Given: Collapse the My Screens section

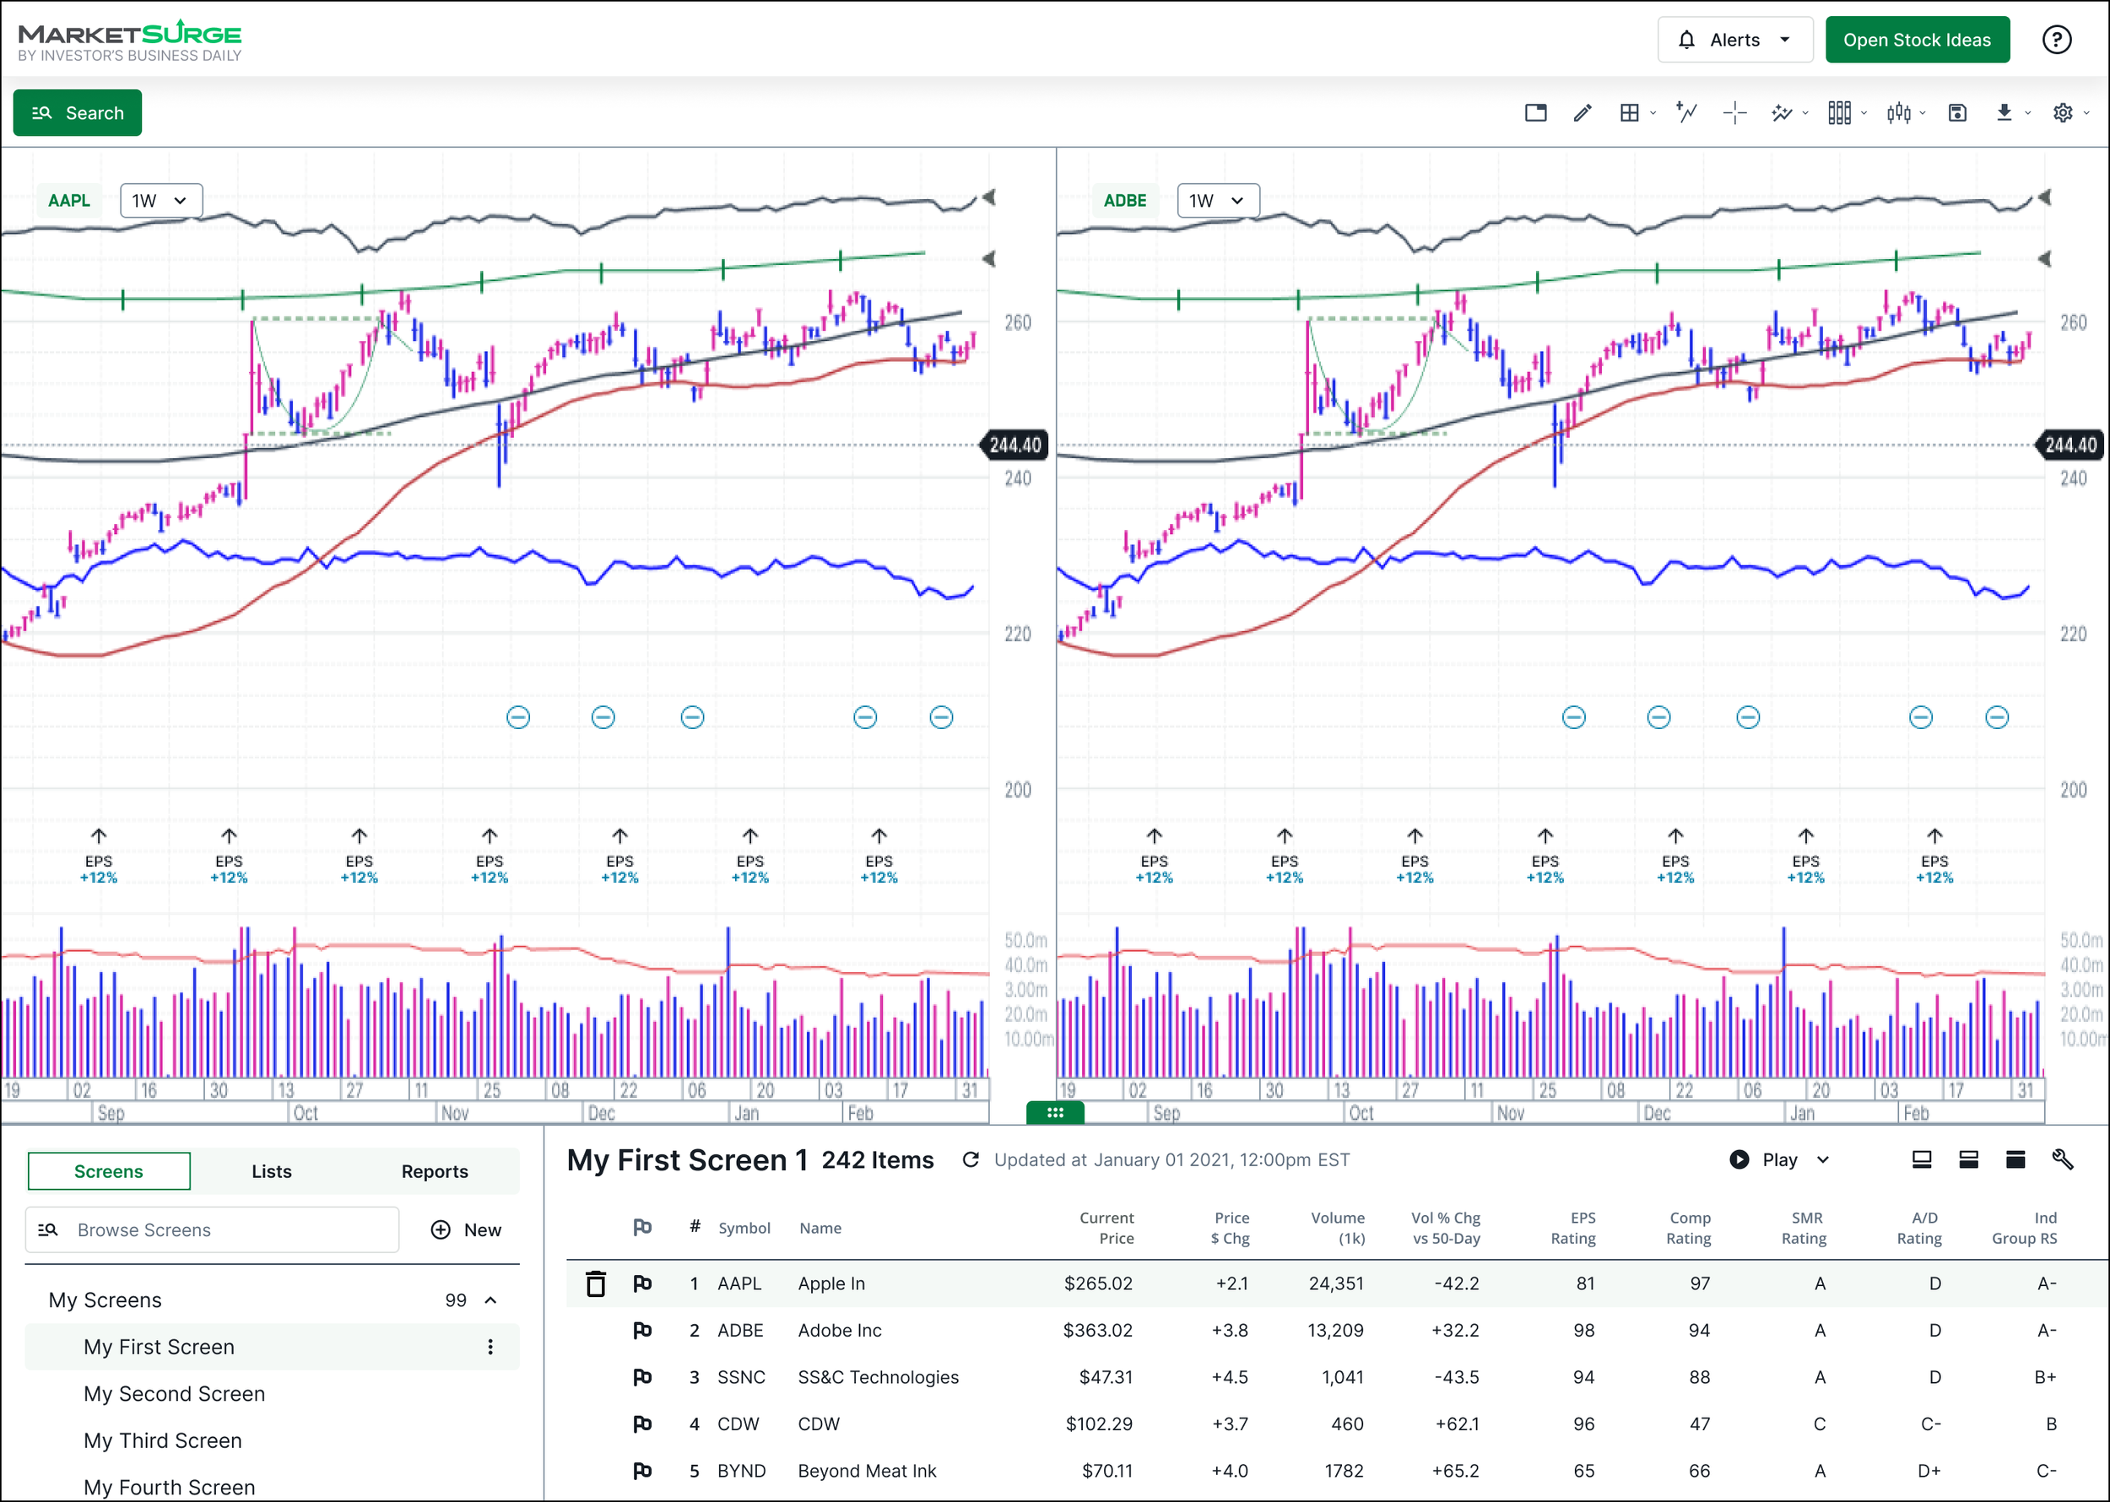Looking at the screenshot, I should tap(491, 1300).
